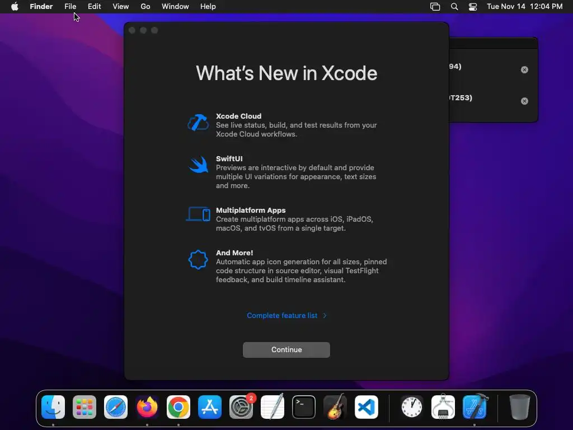The width and height of the screenshot is (573, 430).
Task: Open Launchpad from the Dock
Action: coord(84,407)
